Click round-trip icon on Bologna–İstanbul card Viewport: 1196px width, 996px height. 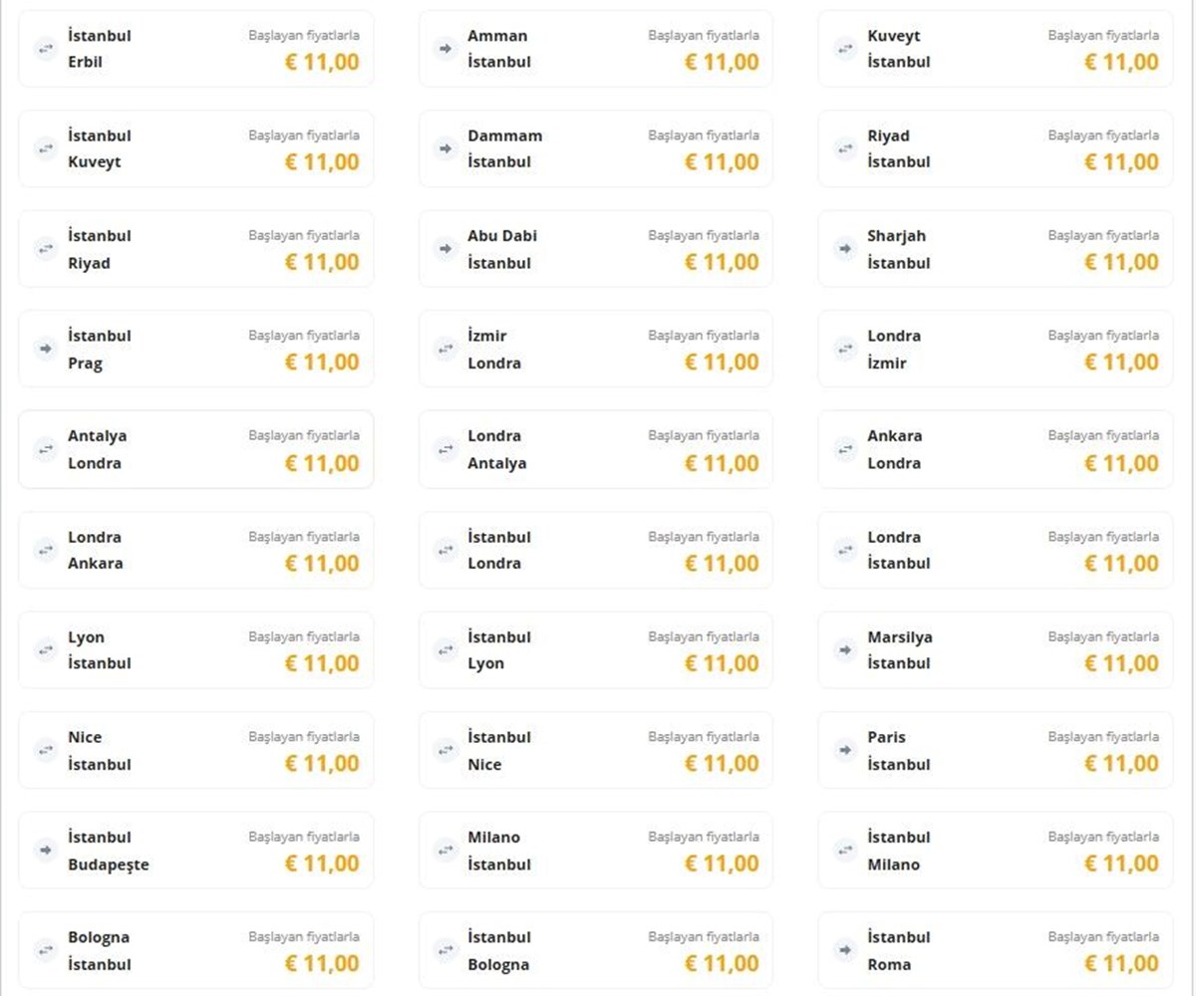[x=45, y=950]
